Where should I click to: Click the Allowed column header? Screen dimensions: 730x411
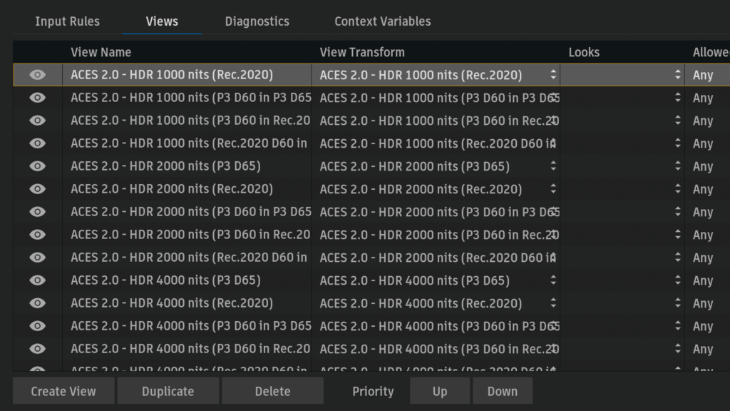(711, 52)
